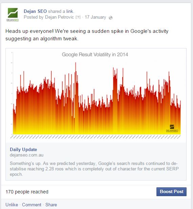Click the [?] help marker beside Dejan Petrovic
Image resolution: width=193 pixels, height=209 pixels.
coord(78,17)
